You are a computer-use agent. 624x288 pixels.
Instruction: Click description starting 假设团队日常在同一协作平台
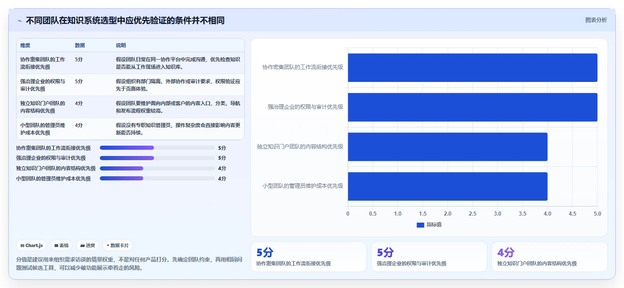178,63
